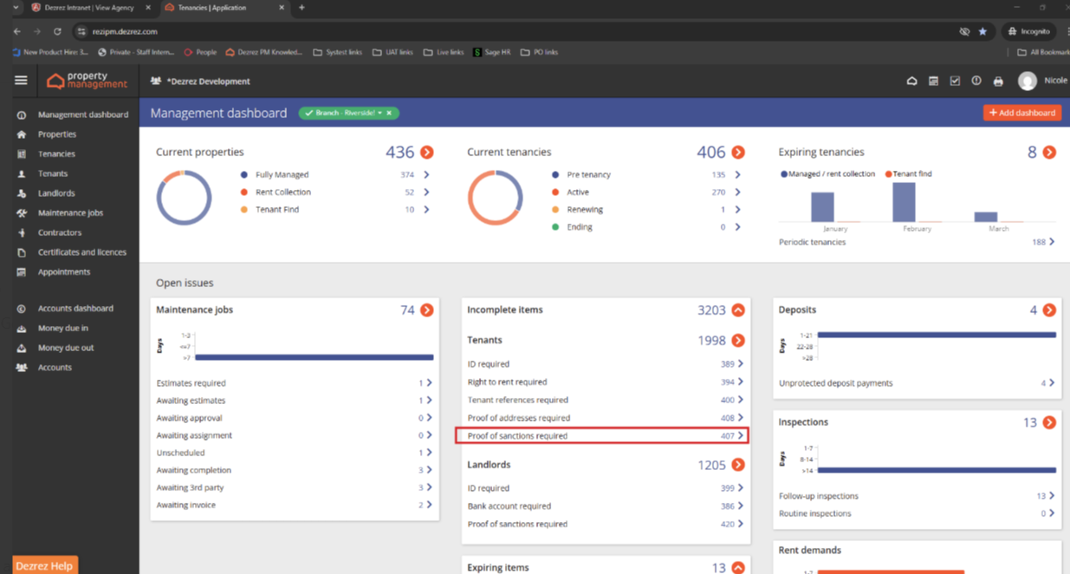Open Tenancies in the sidebar menu
This screenshot has height=574, width=1070.
[x=56, y=154]
